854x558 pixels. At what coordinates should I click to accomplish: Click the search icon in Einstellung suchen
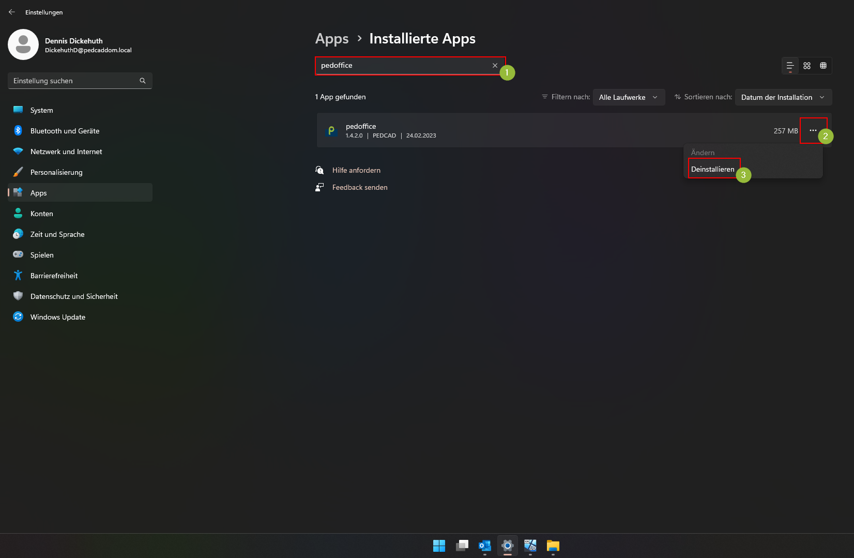[143, 81]
